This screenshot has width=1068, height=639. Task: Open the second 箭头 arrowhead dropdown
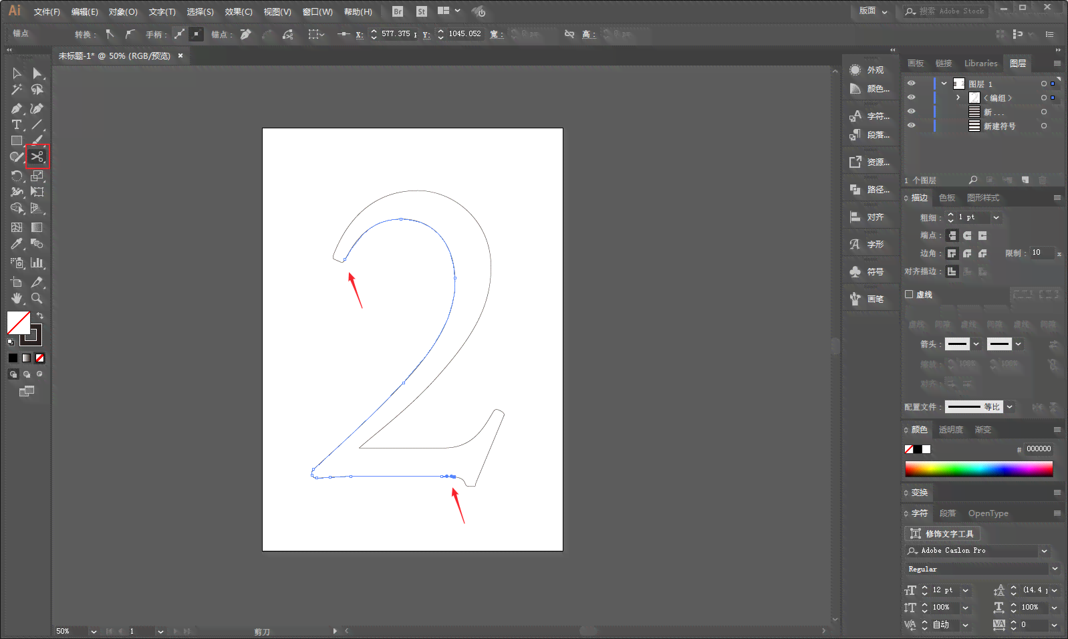tap(1018, 344)
